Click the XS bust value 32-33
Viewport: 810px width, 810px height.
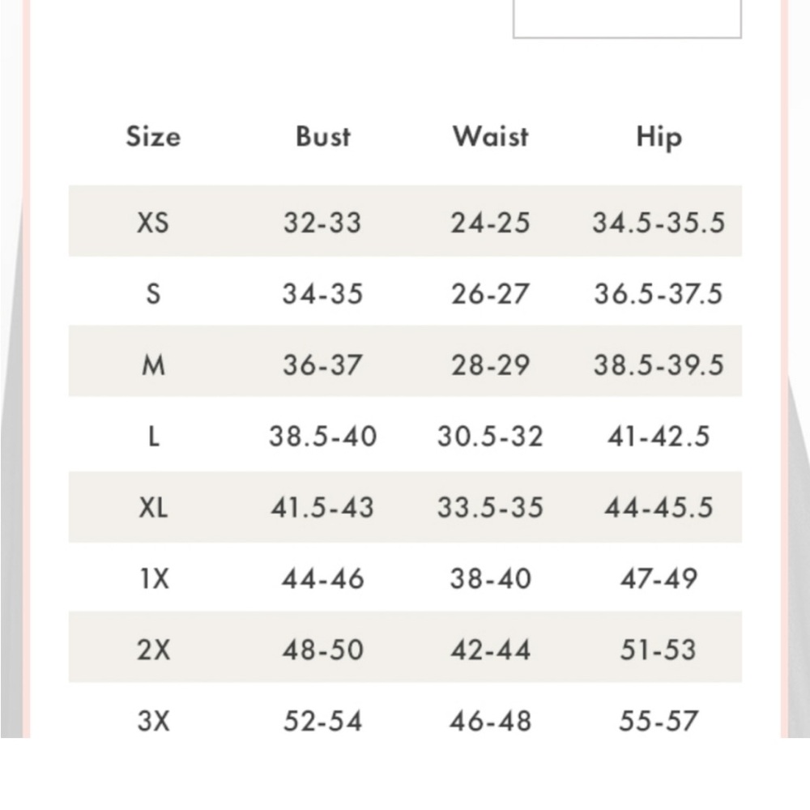coord(322,224)
